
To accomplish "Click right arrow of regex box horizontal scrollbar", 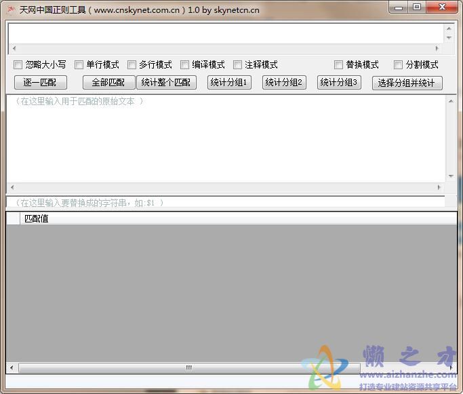I will tap(437, 48).
